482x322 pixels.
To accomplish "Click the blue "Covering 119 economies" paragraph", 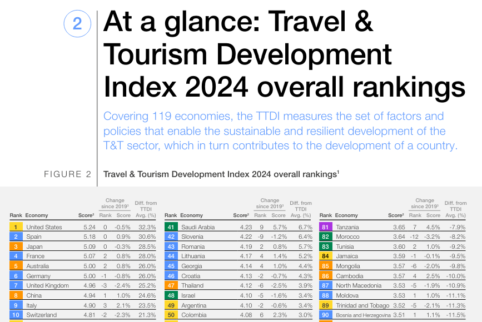I will (274, 131).
